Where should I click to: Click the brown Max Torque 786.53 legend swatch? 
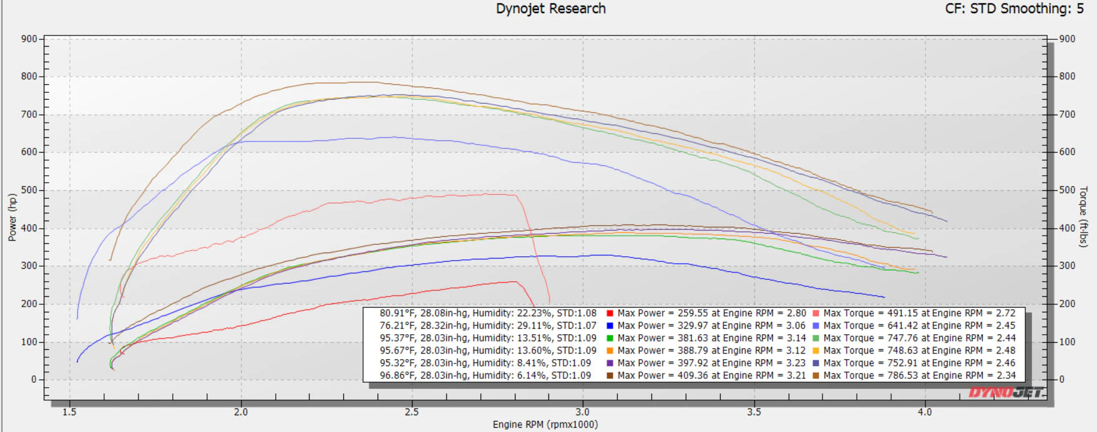tap(815, 376)
